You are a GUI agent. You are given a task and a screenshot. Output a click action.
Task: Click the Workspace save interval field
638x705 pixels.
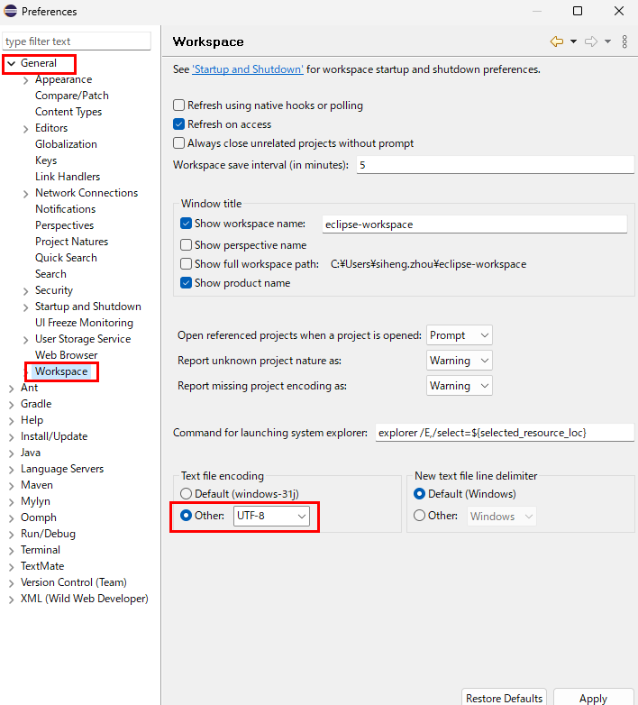pyautogui.click(x=495, y=165)
